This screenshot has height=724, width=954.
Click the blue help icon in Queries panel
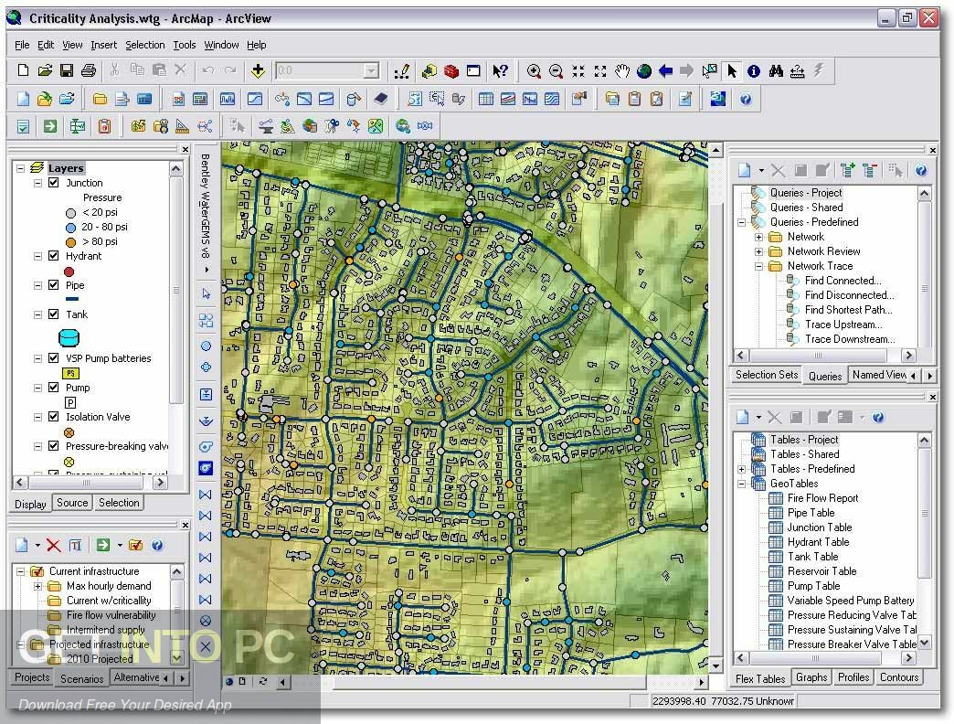(921, 170)
